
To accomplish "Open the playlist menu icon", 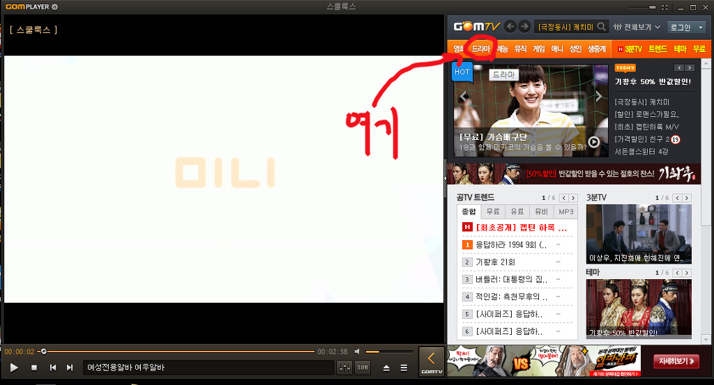I will coord(404,368).
